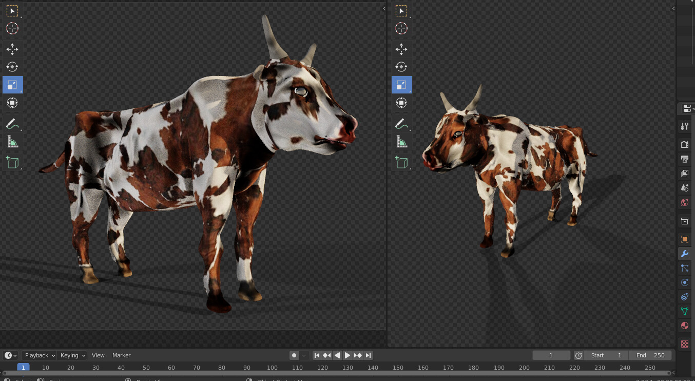Enable automatic keyframe recording
The height and width of the screenshot is (381, 695).
(294, 355)
